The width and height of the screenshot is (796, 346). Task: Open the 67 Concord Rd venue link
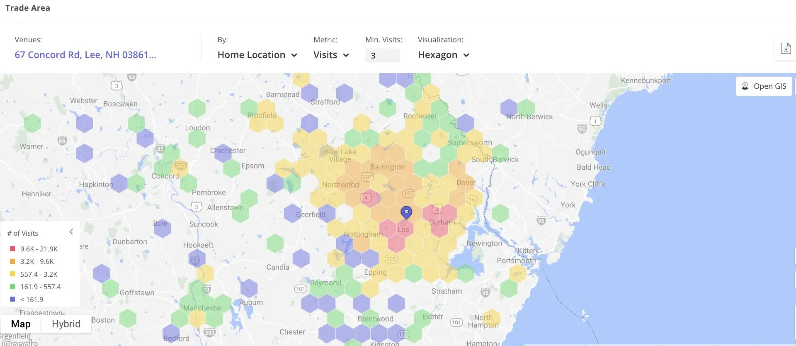pos(85,55)
